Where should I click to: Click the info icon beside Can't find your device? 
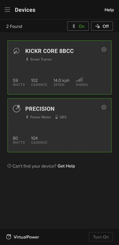click(x=9, y=166)
